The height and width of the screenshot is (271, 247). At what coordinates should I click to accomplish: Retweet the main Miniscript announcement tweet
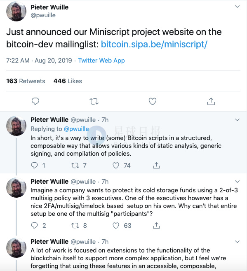coord(94,101)
